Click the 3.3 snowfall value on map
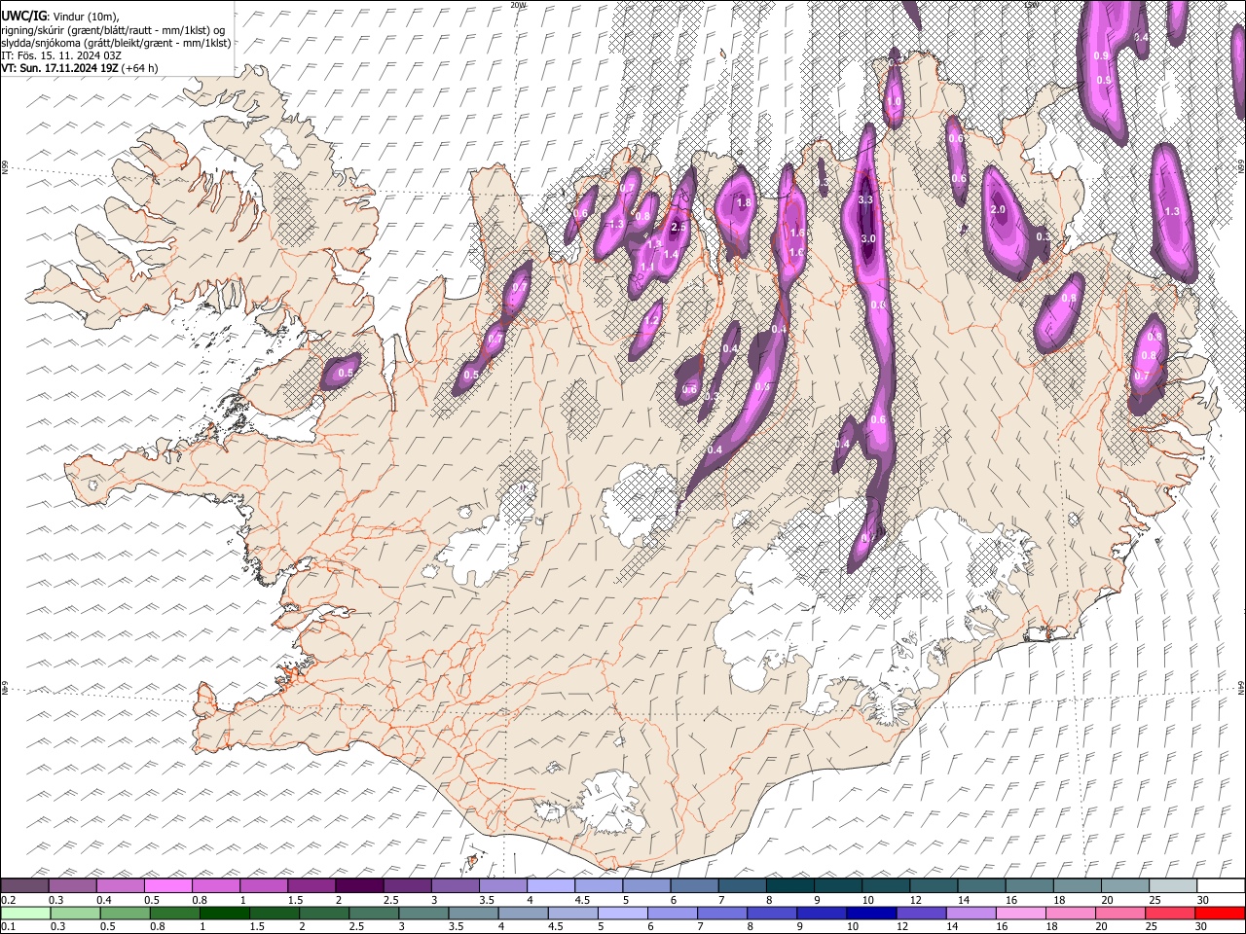The height and width of the screenshot is (934, 1246). coord(866,199)
